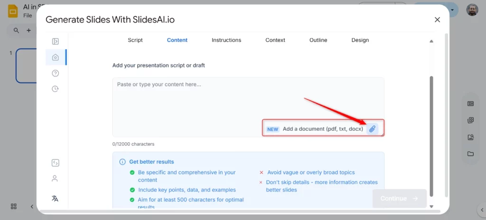
Task: Toggle the sidebar collapse panel icon
Action: [x=56, y=42]
